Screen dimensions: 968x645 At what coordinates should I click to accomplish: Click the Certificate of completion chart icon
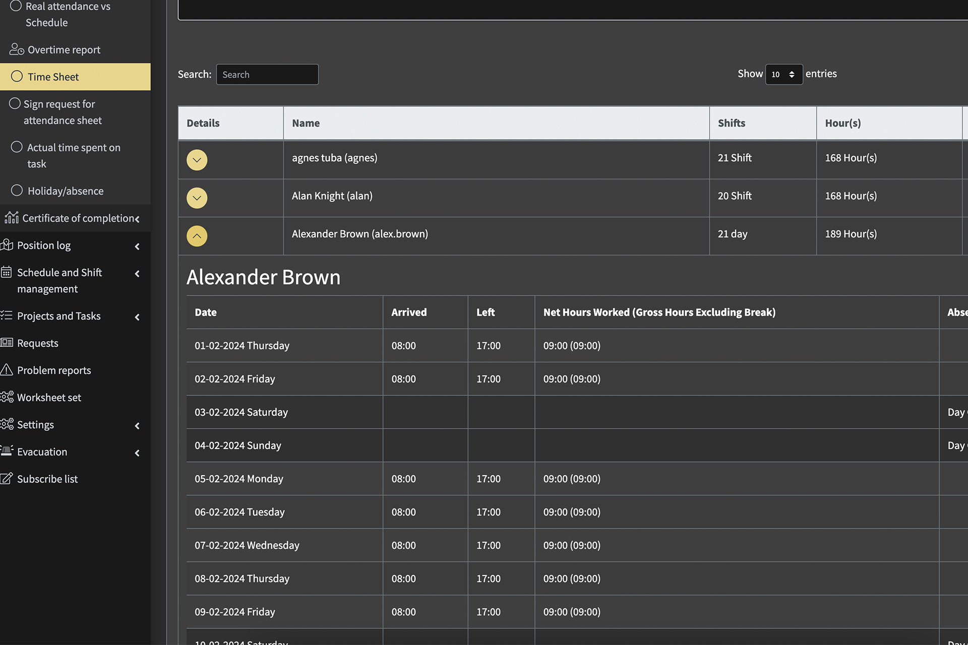11,218
